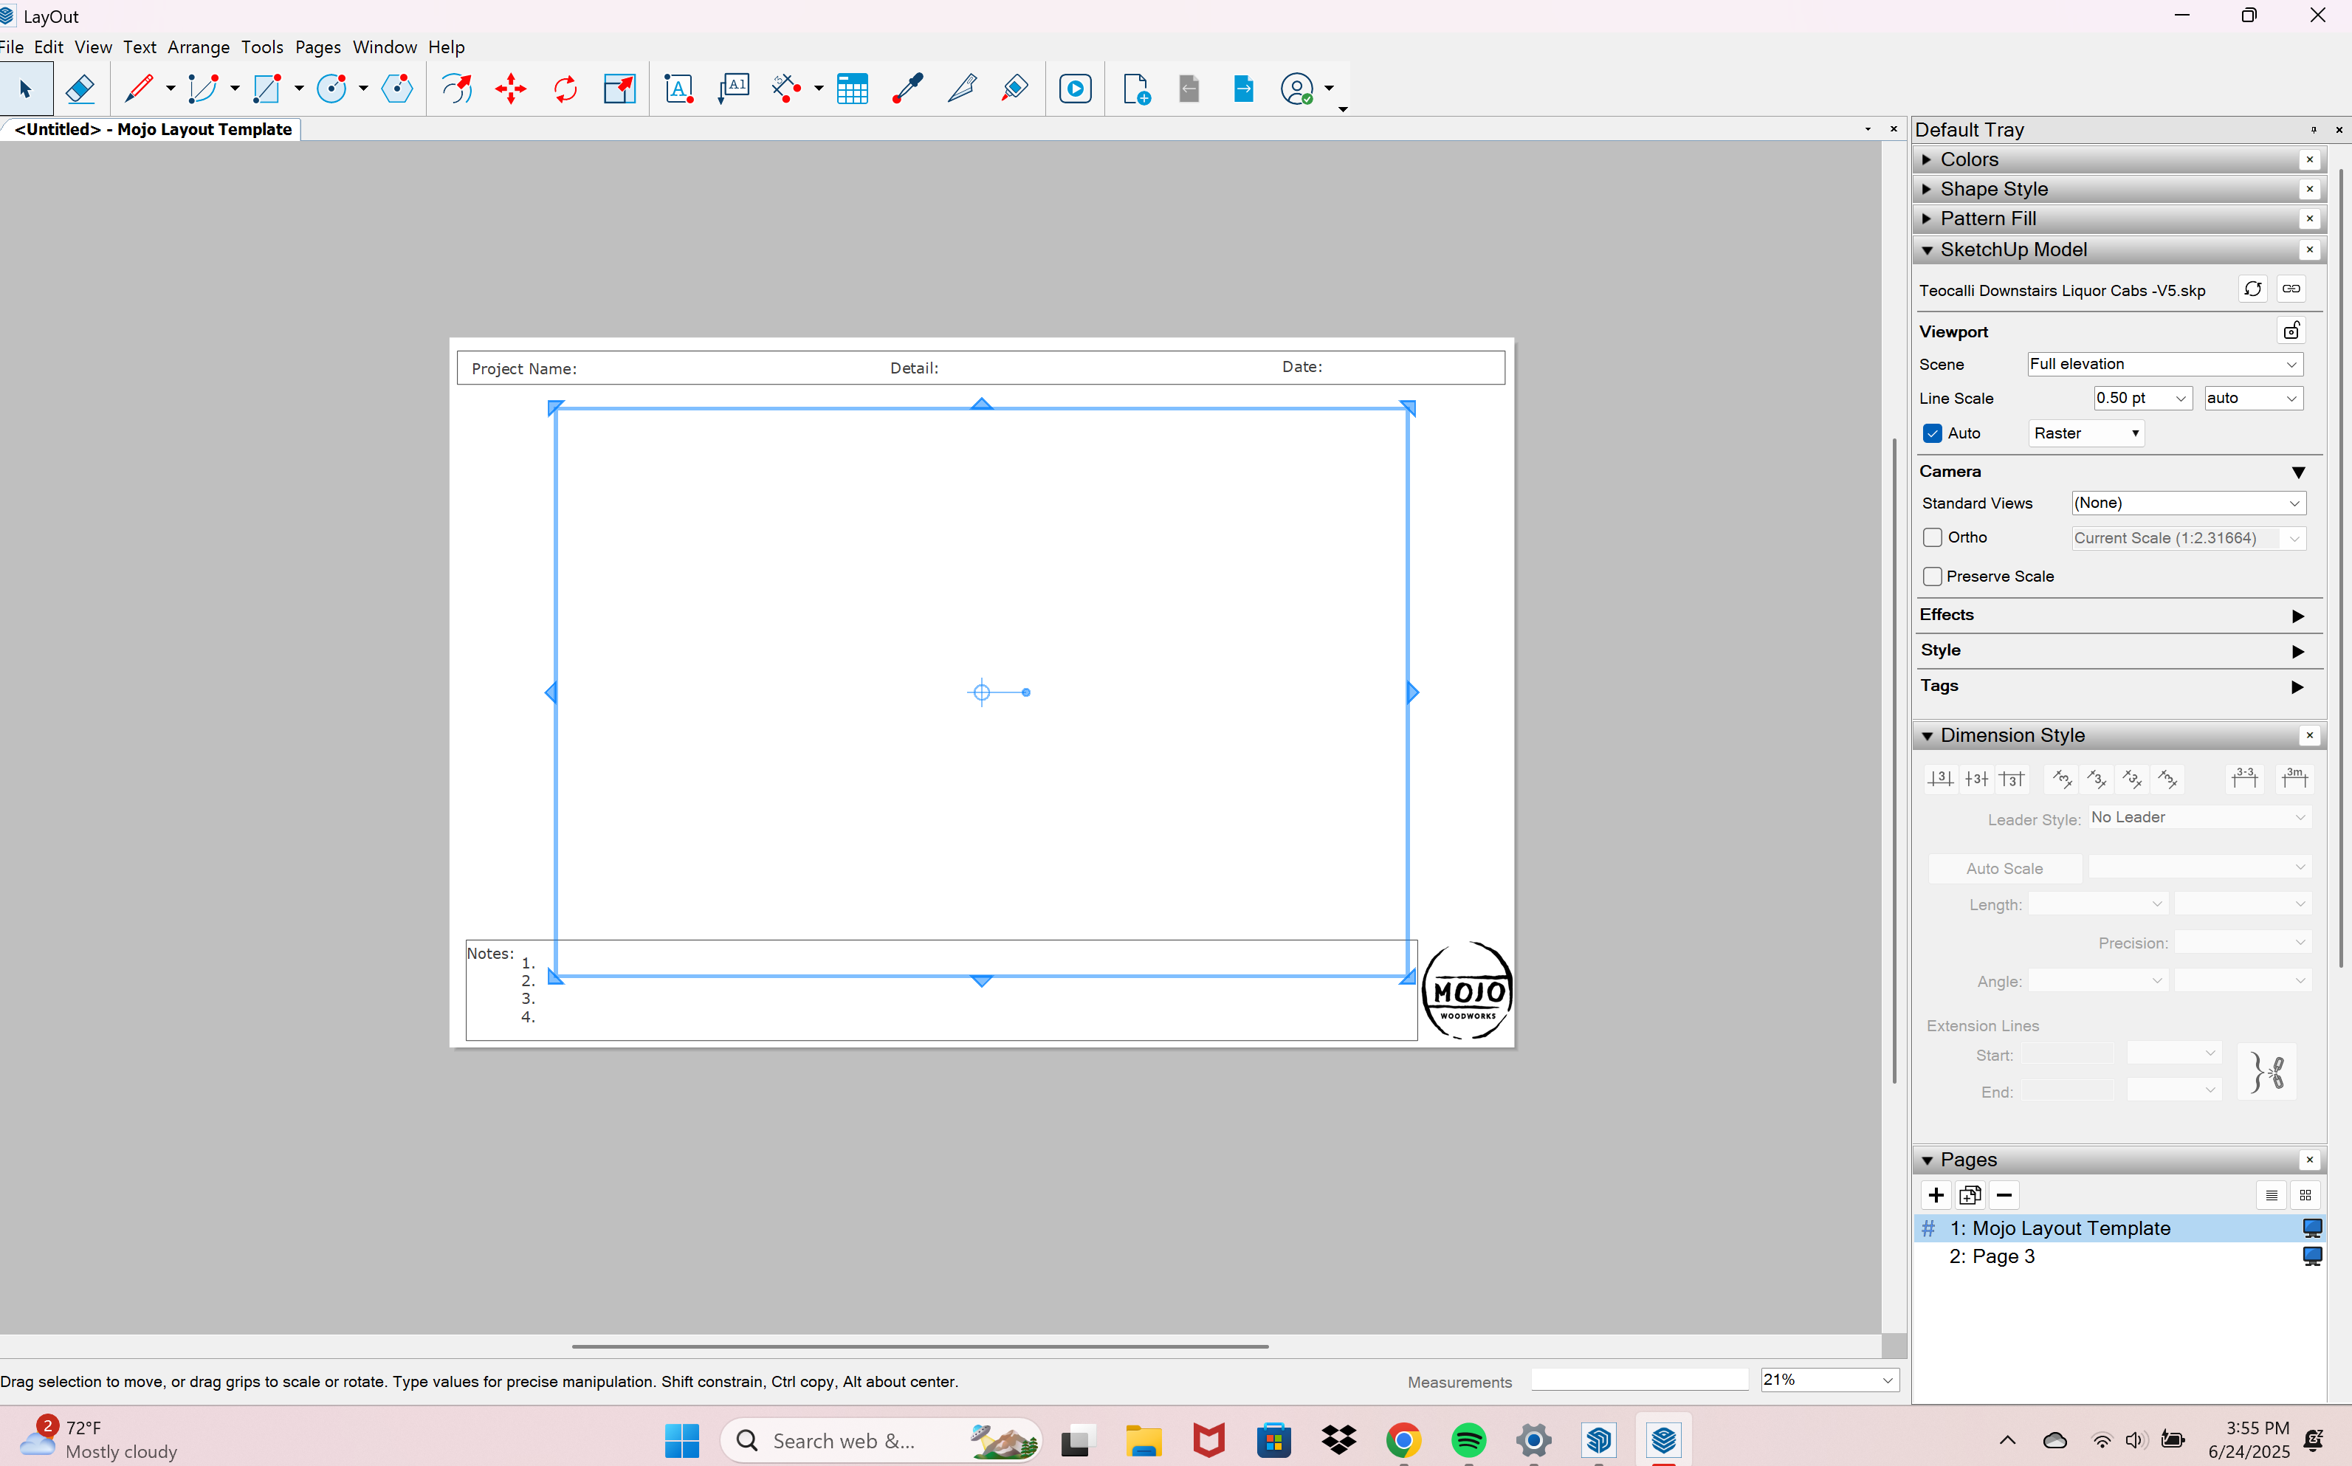Start presentation mode
Screen dimensions: 2352x1466
[1075, 89]
